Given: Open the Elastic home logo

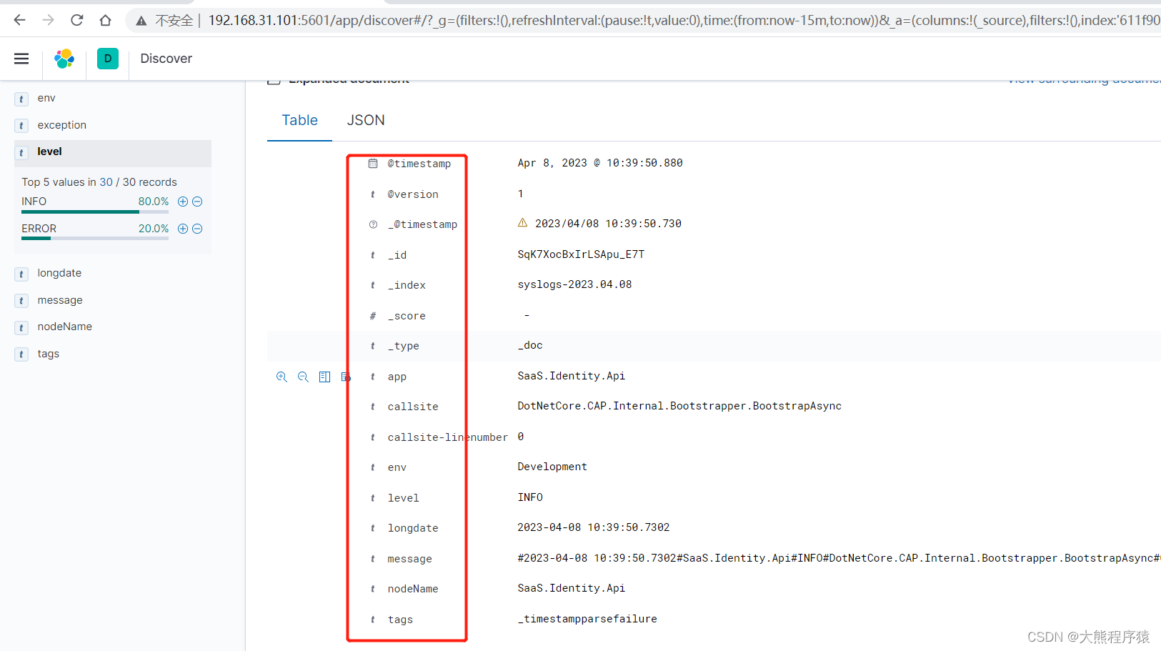Looking at the screenshot, I should [x=64, y=58].
